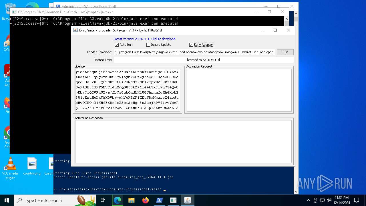Switch to PowerShell in the taskbar
The width and height of the screenshot is (366, 206).
[x=160, y=200]
